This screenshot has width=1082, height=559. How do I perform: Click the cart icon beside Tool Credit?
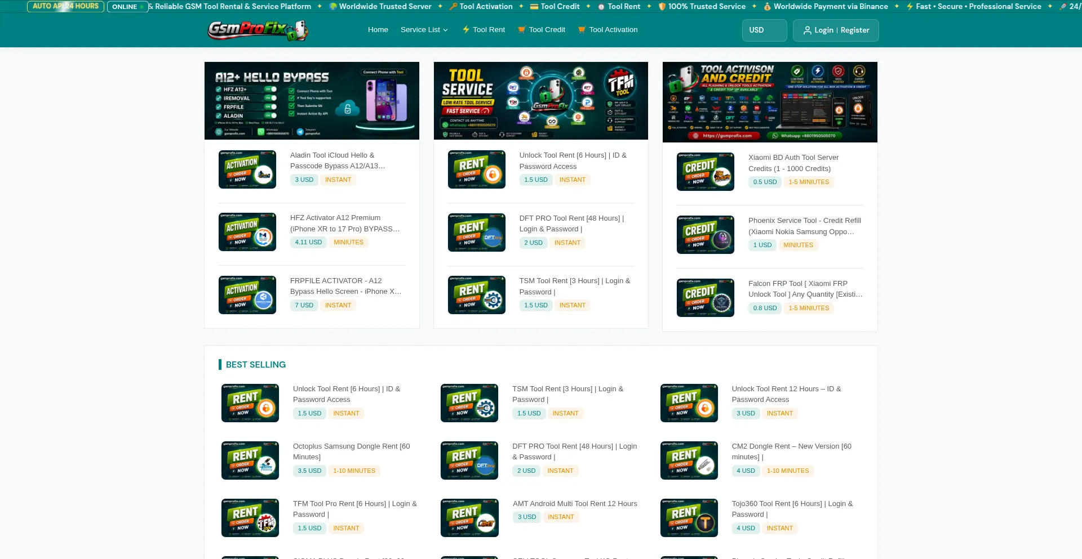point(522,30)
